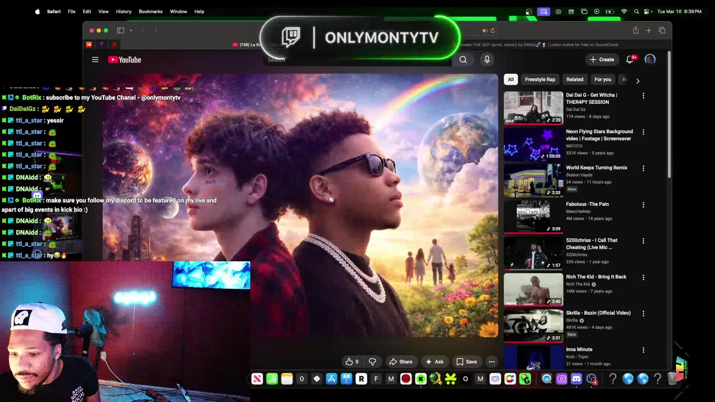Open the Apple menu

[x=37, y=11]
